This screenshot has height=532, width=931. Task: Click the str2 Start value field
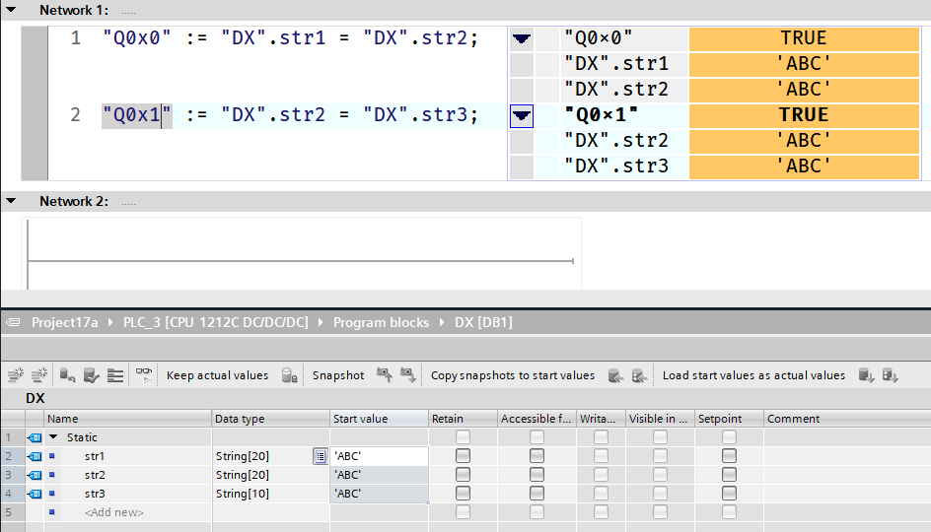[x=379, y=475]
